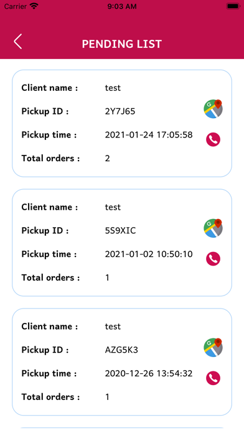The width and height of the screenshot is (244, 433).
Task: Tap Total orders label in AZG5K3 card
Action: (50, 397)
